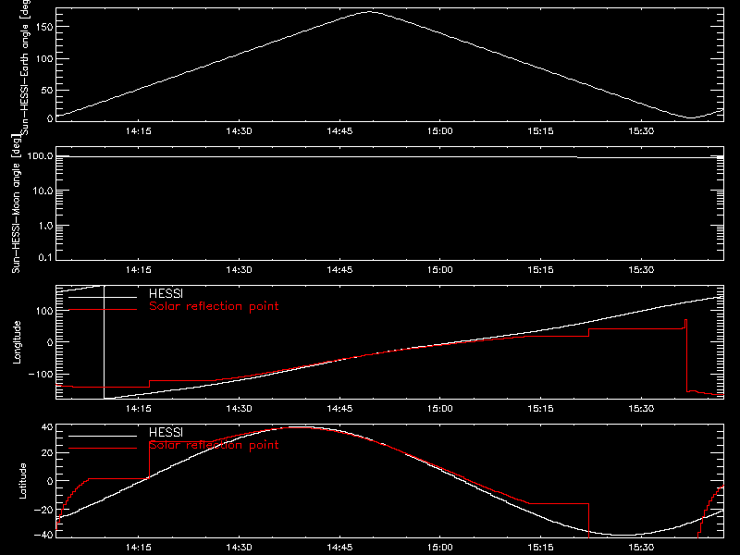Select Solar reflection point legend in Longitude plot
This screenshot has height=555, width=740.
[x=214, y=306]
